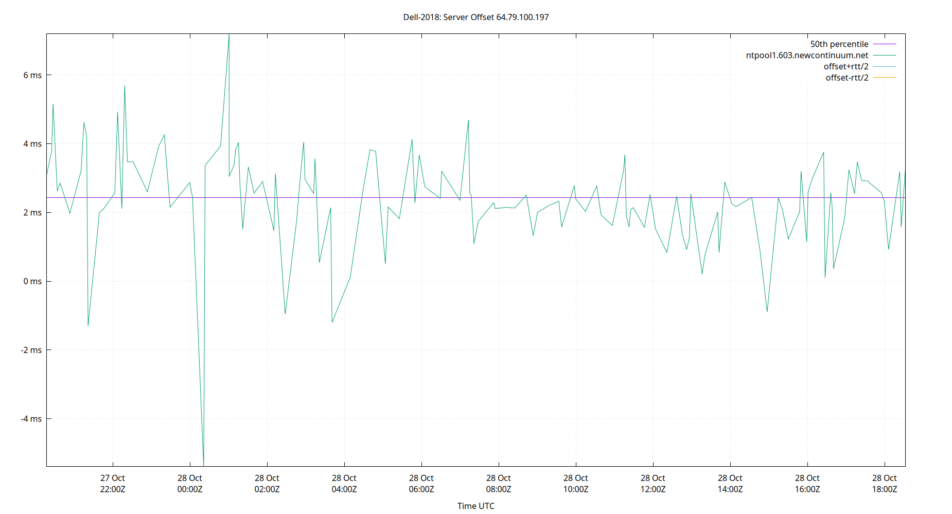The height and width of the screenshot is (514, 952).
Task: Click the ntpool1.603.newcontinuum.net legend text
Action: click(806, 55)
